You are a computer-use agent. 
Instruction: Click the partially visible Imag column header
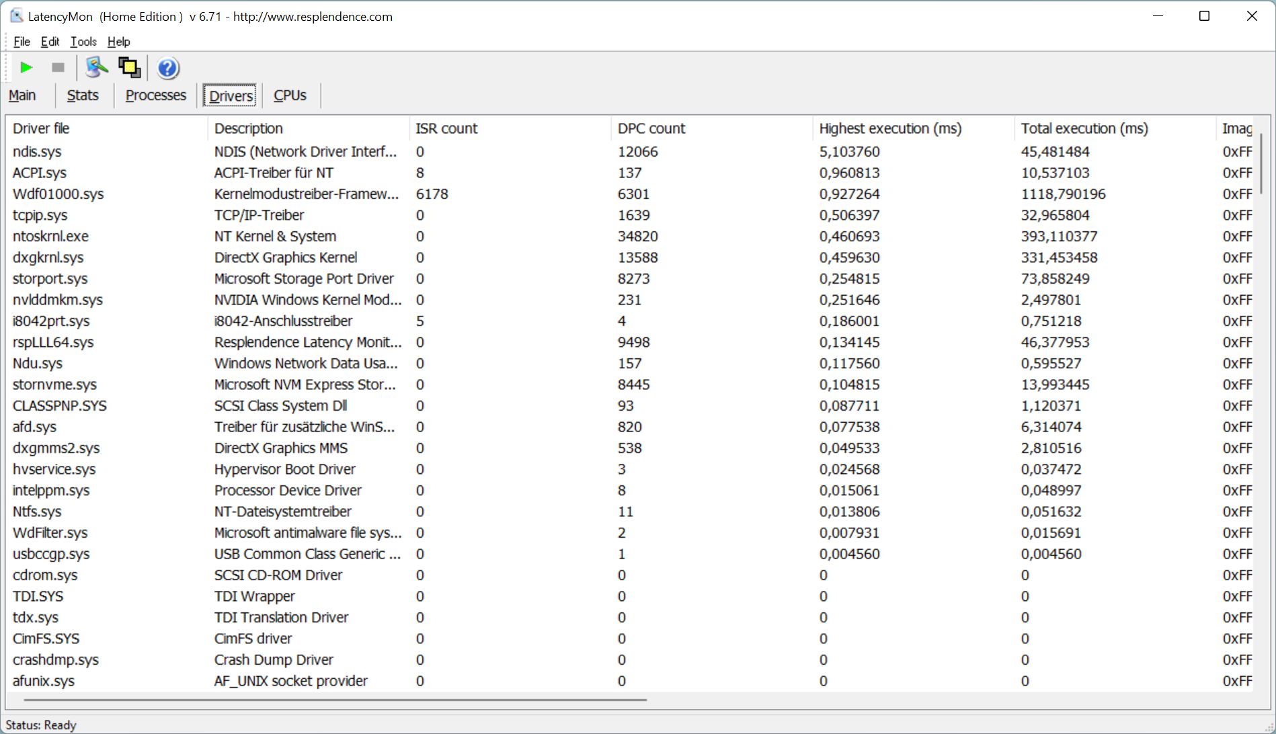pos(1236,128)
